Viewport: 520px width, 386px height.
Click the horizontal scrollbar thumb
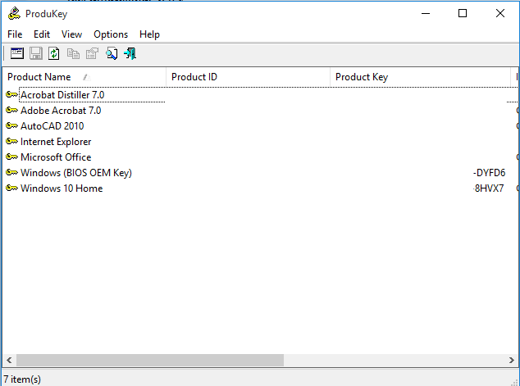pyautogui.click(x=150, y=360)
